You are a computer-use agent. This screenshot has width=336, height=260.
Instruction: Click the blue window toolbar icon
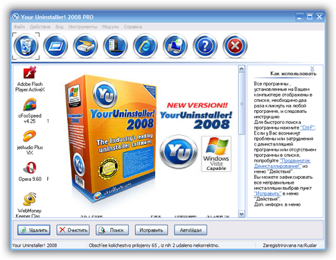click(55, 46)
